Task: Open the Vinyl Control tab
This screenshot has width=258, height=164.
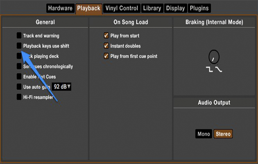Action: (122, 8)
